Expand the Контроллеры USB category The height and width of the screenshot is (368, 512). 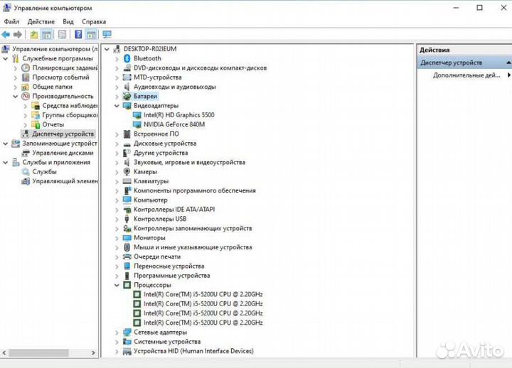[x=117, y=220]
